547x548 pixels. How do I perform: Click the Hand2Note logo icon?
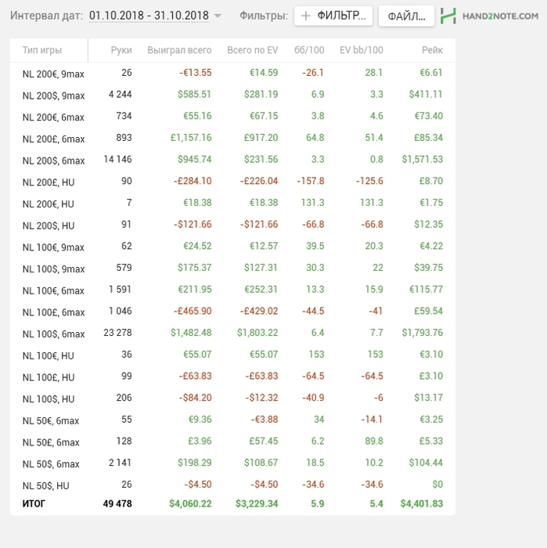click(x=448, y=16)
